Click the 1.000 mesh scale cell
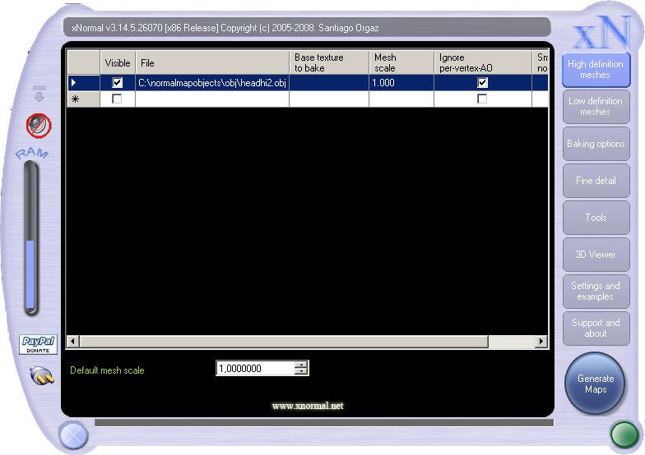The image size is (645, 455). point(401,82)
